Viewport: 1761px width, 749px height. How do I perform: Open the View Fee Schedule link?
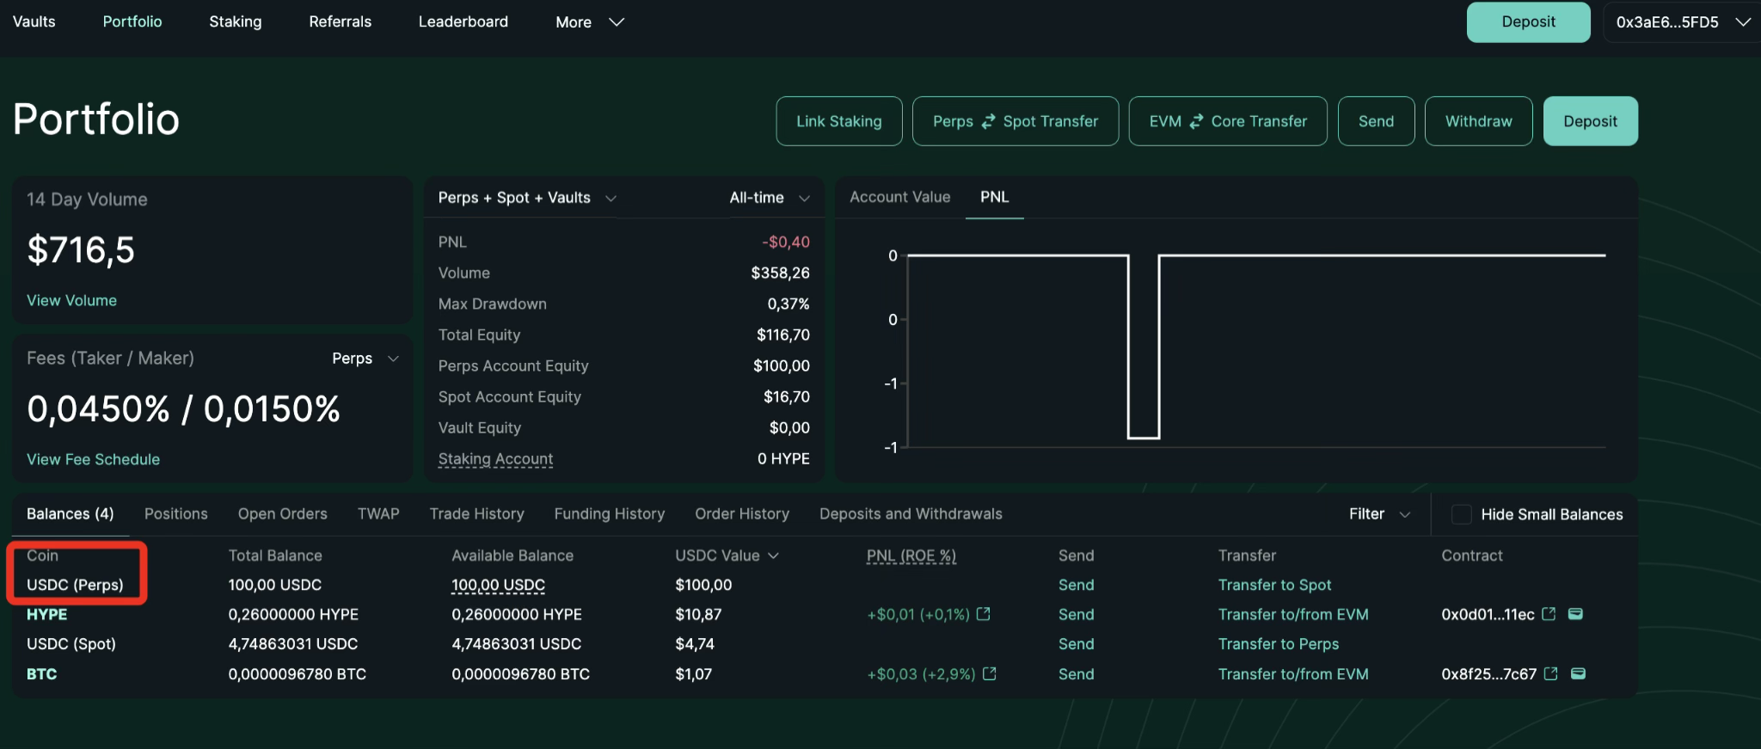click(93, 459)
